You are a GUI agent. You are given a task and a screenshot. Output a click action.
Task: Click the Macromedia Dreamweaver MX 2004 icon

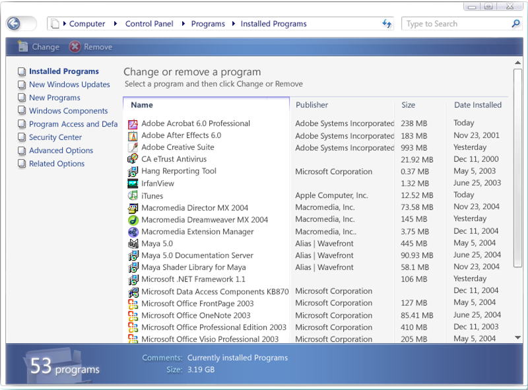133,220
